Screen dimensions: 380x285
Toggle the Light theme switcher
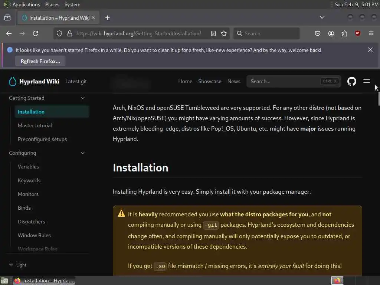[x=18, y=265]
